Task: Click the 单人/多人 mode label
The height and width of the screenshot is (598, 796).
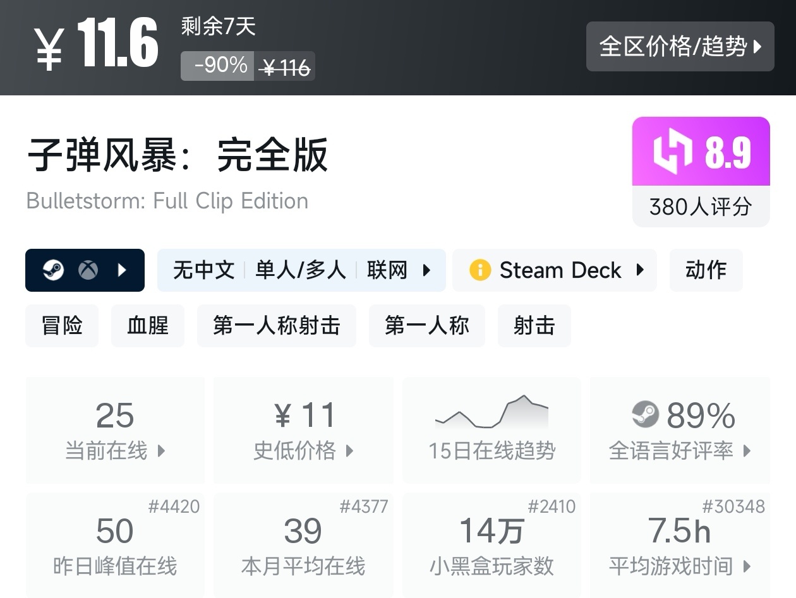Action: coord(301,270)
